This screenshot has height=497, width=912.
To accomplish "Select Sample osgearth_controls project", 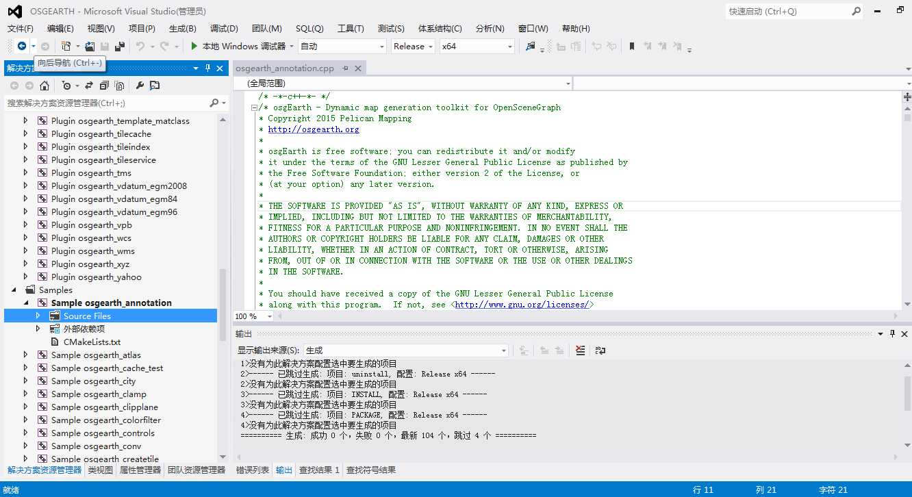I will 103,433.
